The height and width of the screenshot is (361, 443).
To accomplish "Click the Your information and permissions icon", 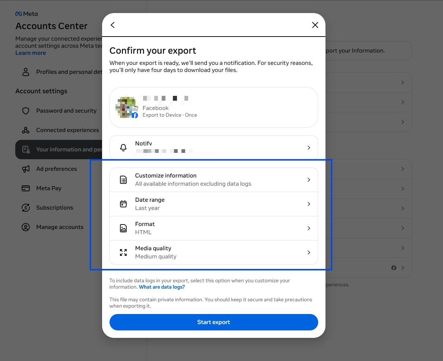I will [x=26, y=149].
